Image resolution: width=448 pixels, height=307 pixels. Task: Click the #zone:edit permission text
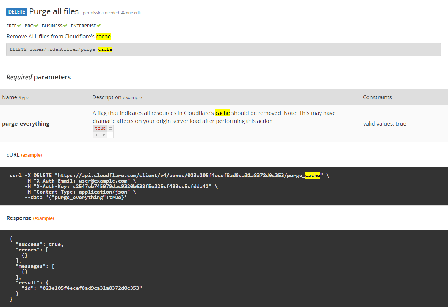click(131, 13)
